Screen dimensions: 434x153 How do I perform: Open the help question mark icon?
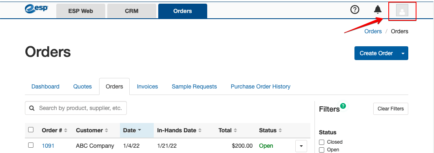354,10
